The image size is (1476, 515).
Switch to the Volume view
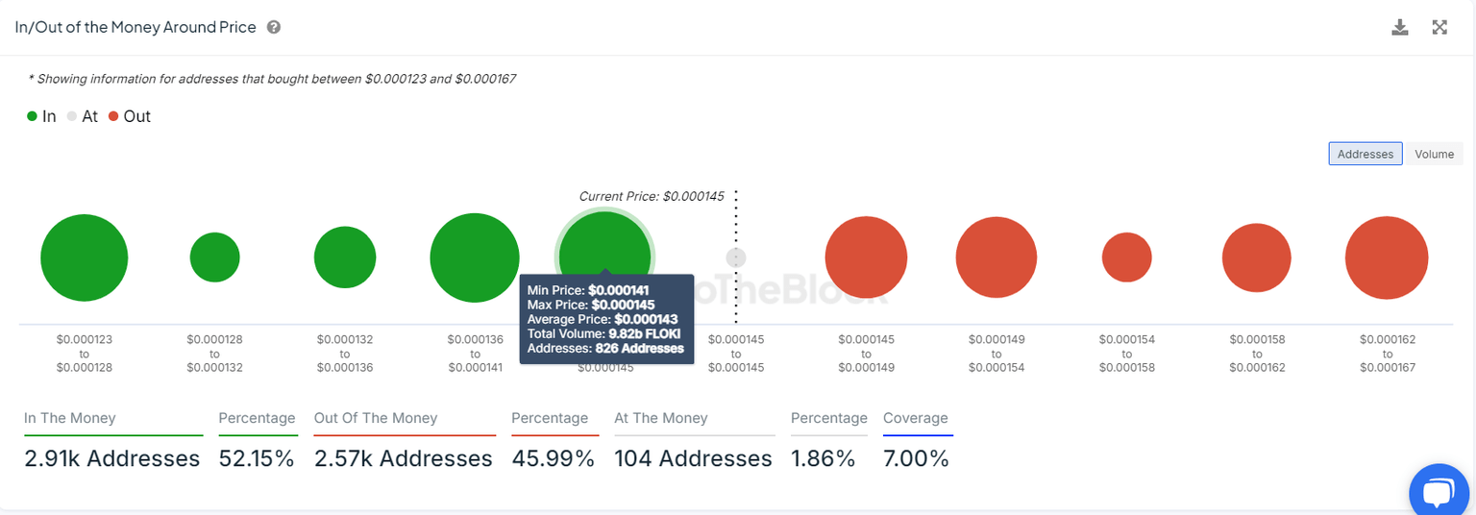tap(1434, 154)
